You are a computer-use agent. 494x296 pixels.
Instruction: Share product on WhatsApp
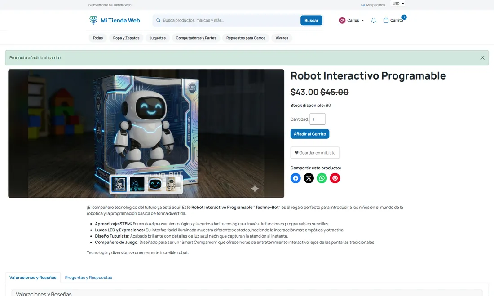point(322,178)
